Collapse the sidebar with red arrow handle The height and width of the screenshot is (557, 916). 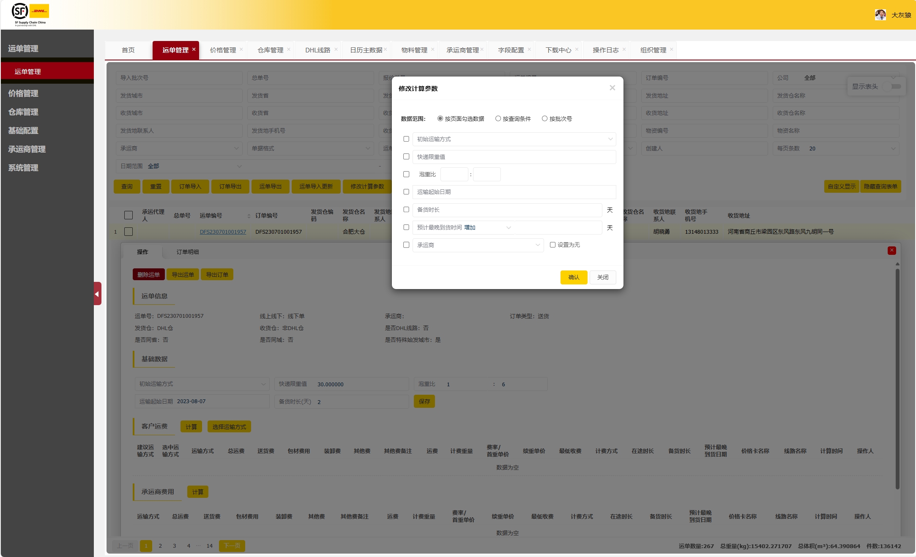[98, 294]
